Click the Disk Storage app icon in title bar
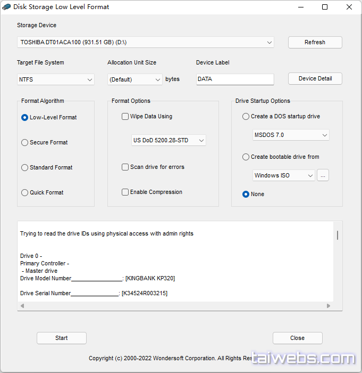This screenshot has height=373, width=362. [x=7, y=7]
